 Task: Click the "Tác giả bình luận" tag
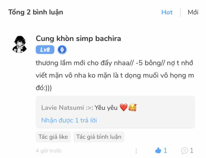tap(99, 137)
